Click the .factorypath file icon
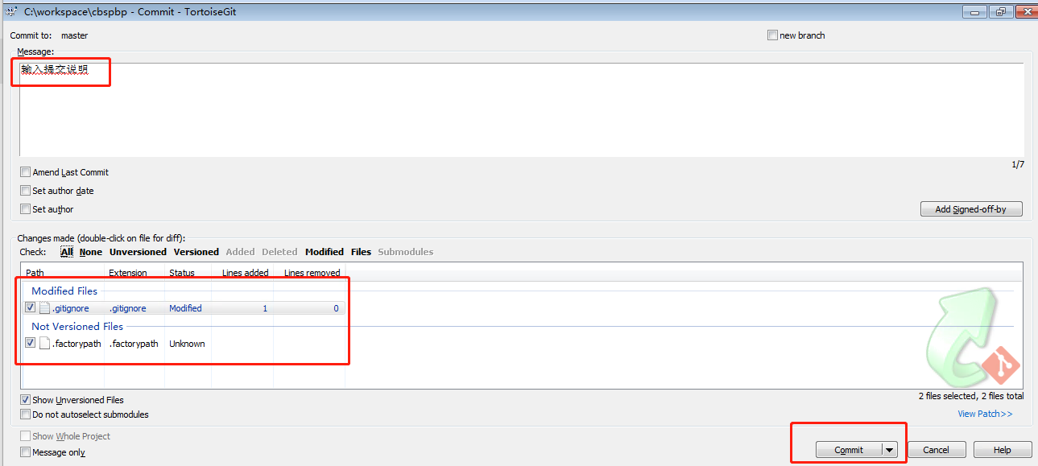The width and height of the screenshot is (1038, 466). coord(45,344)
